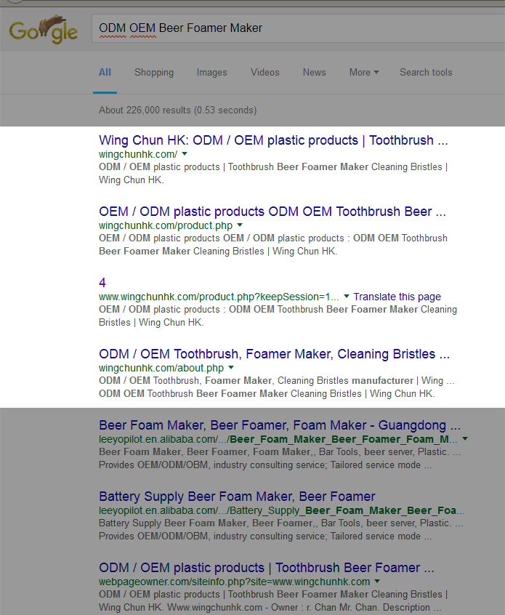Open the ODM / OEM plastic products | Toothbrush Beer Foamer result

(266, 568)
